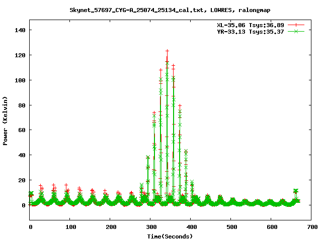Click the y-axis tick label 100

point(20,80)
